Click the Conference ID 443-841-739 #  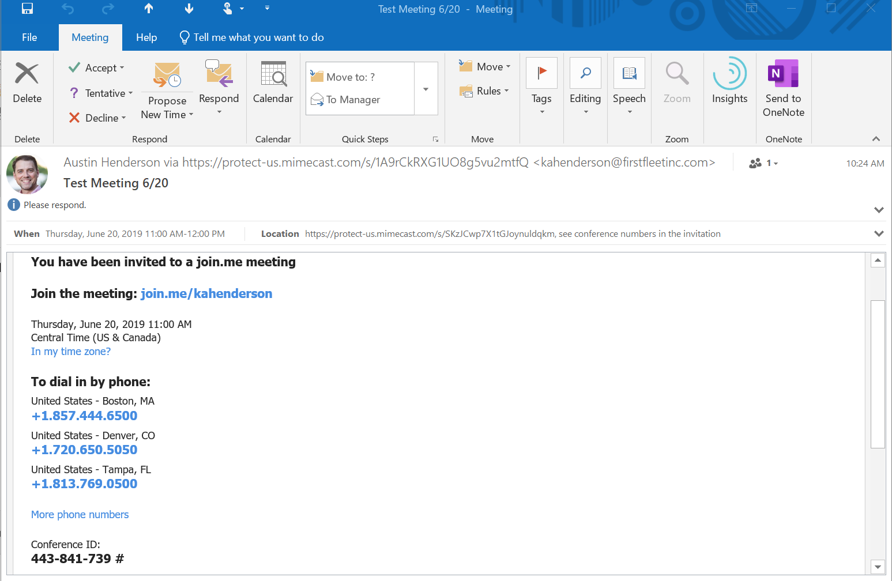point(77,559)
